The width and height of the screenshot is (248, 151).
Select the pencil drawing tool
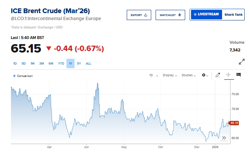[x=218, y=75]
